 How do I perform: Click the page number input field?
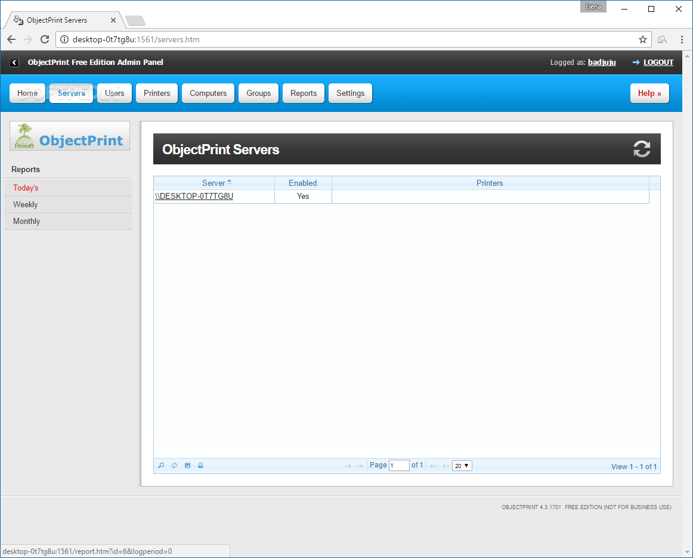click(399, 466)
